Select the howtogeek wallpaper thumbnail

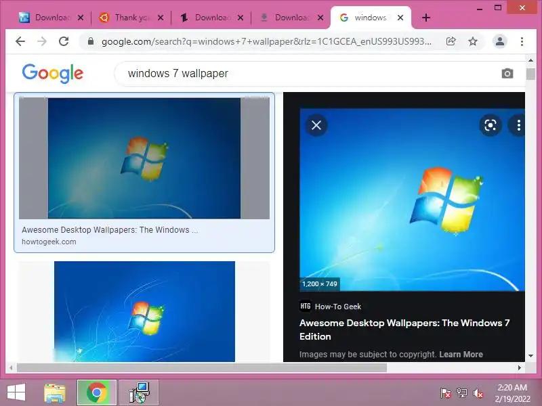click(144, 158)
